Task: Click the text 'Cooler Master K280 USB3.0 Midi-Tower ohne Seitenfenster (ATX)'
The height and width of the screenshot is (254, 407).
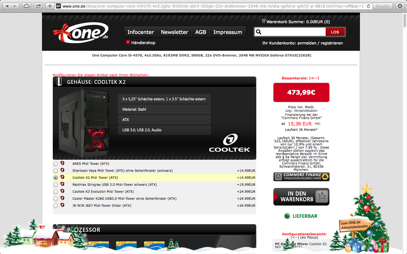Action: point(124,198)
